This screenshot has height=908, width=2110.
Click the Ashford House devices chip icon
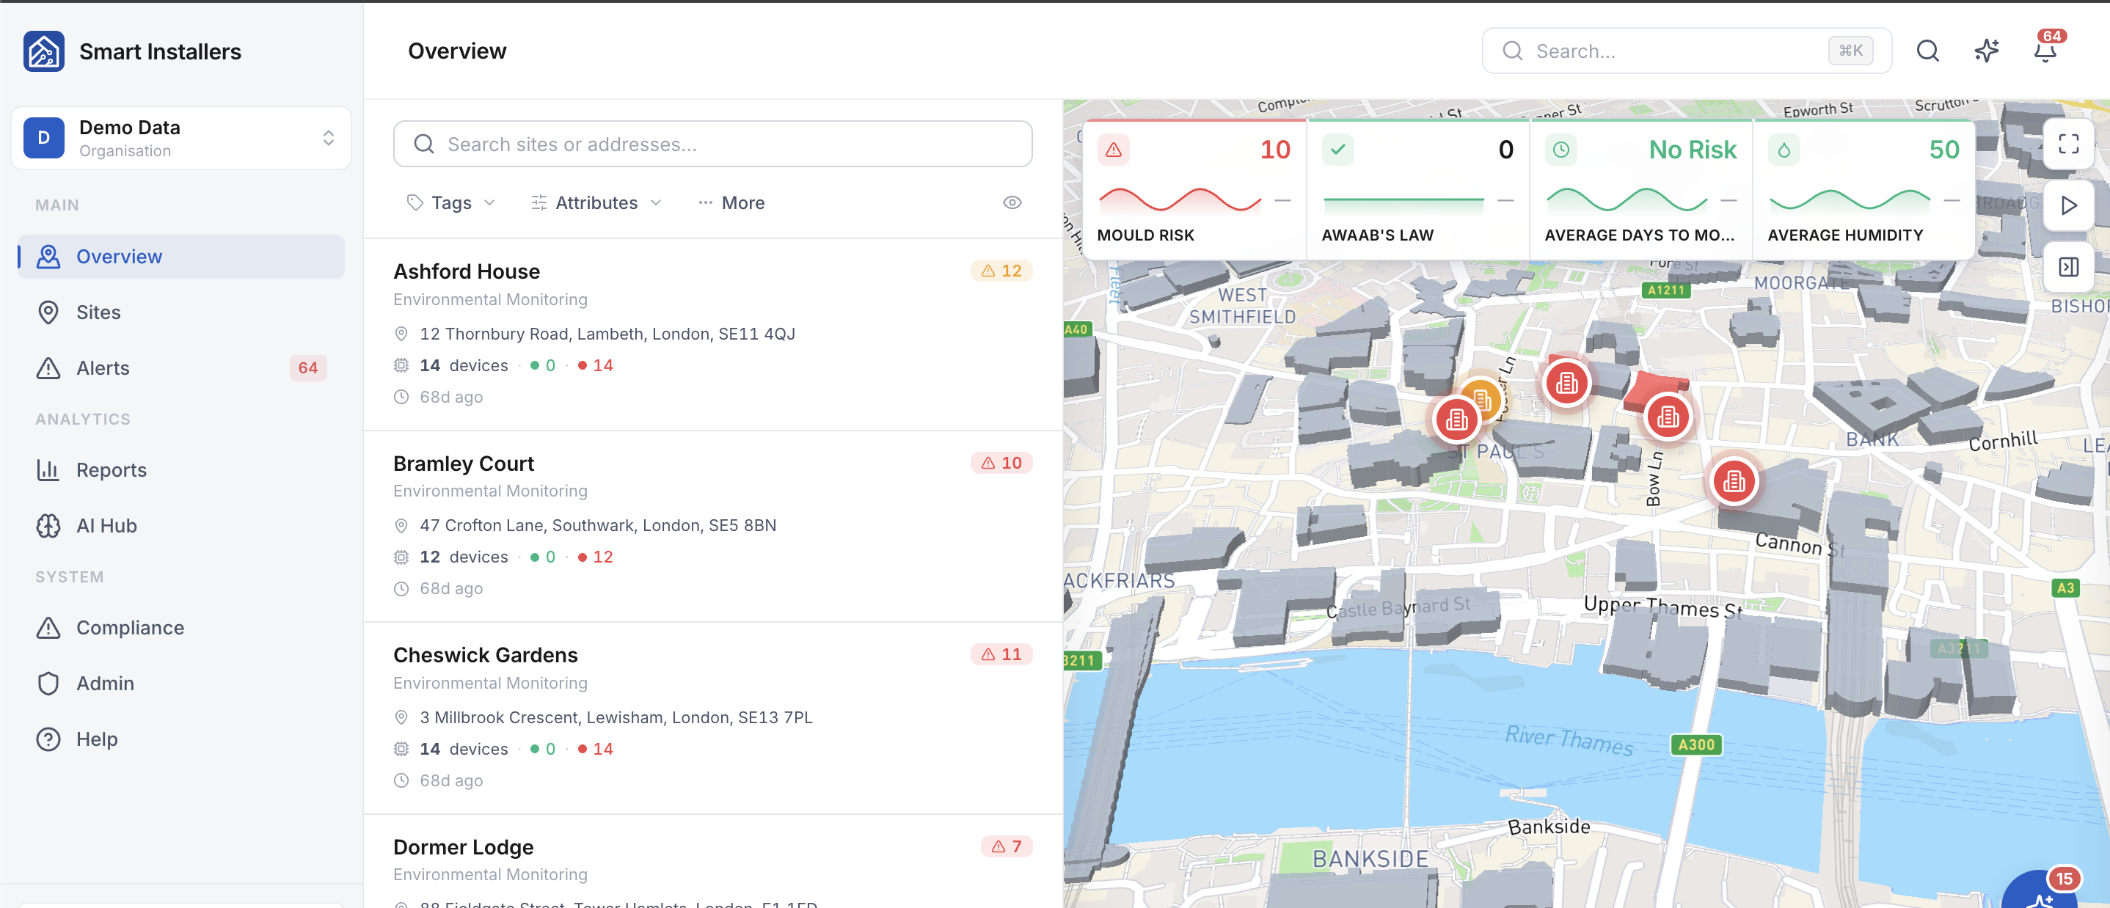click(401, 365)
